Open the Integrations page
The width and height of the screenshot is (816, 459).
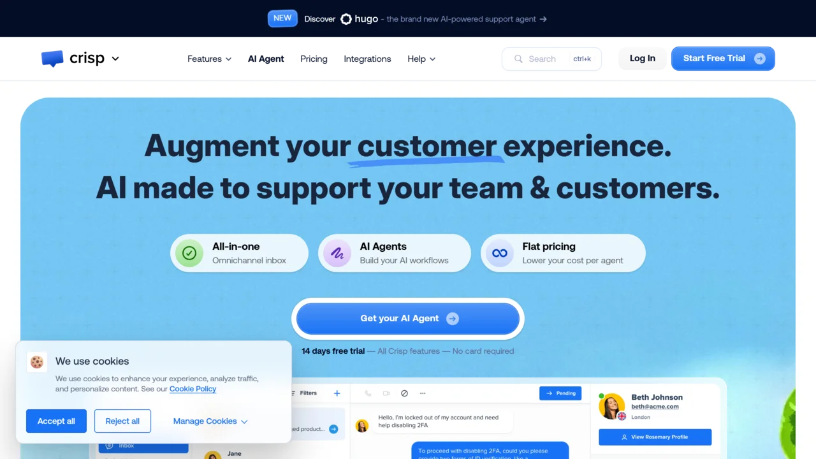(x=367, y=59)
